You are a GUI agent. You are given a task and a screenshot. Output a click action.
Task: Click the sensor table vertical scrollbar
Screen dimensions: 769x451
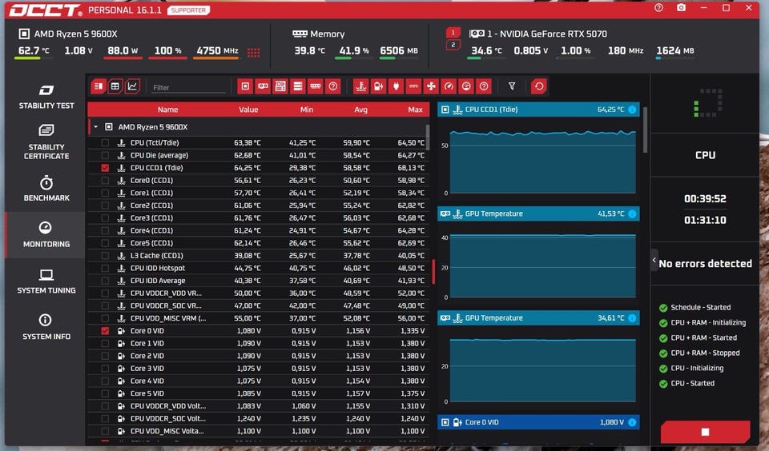428,137
